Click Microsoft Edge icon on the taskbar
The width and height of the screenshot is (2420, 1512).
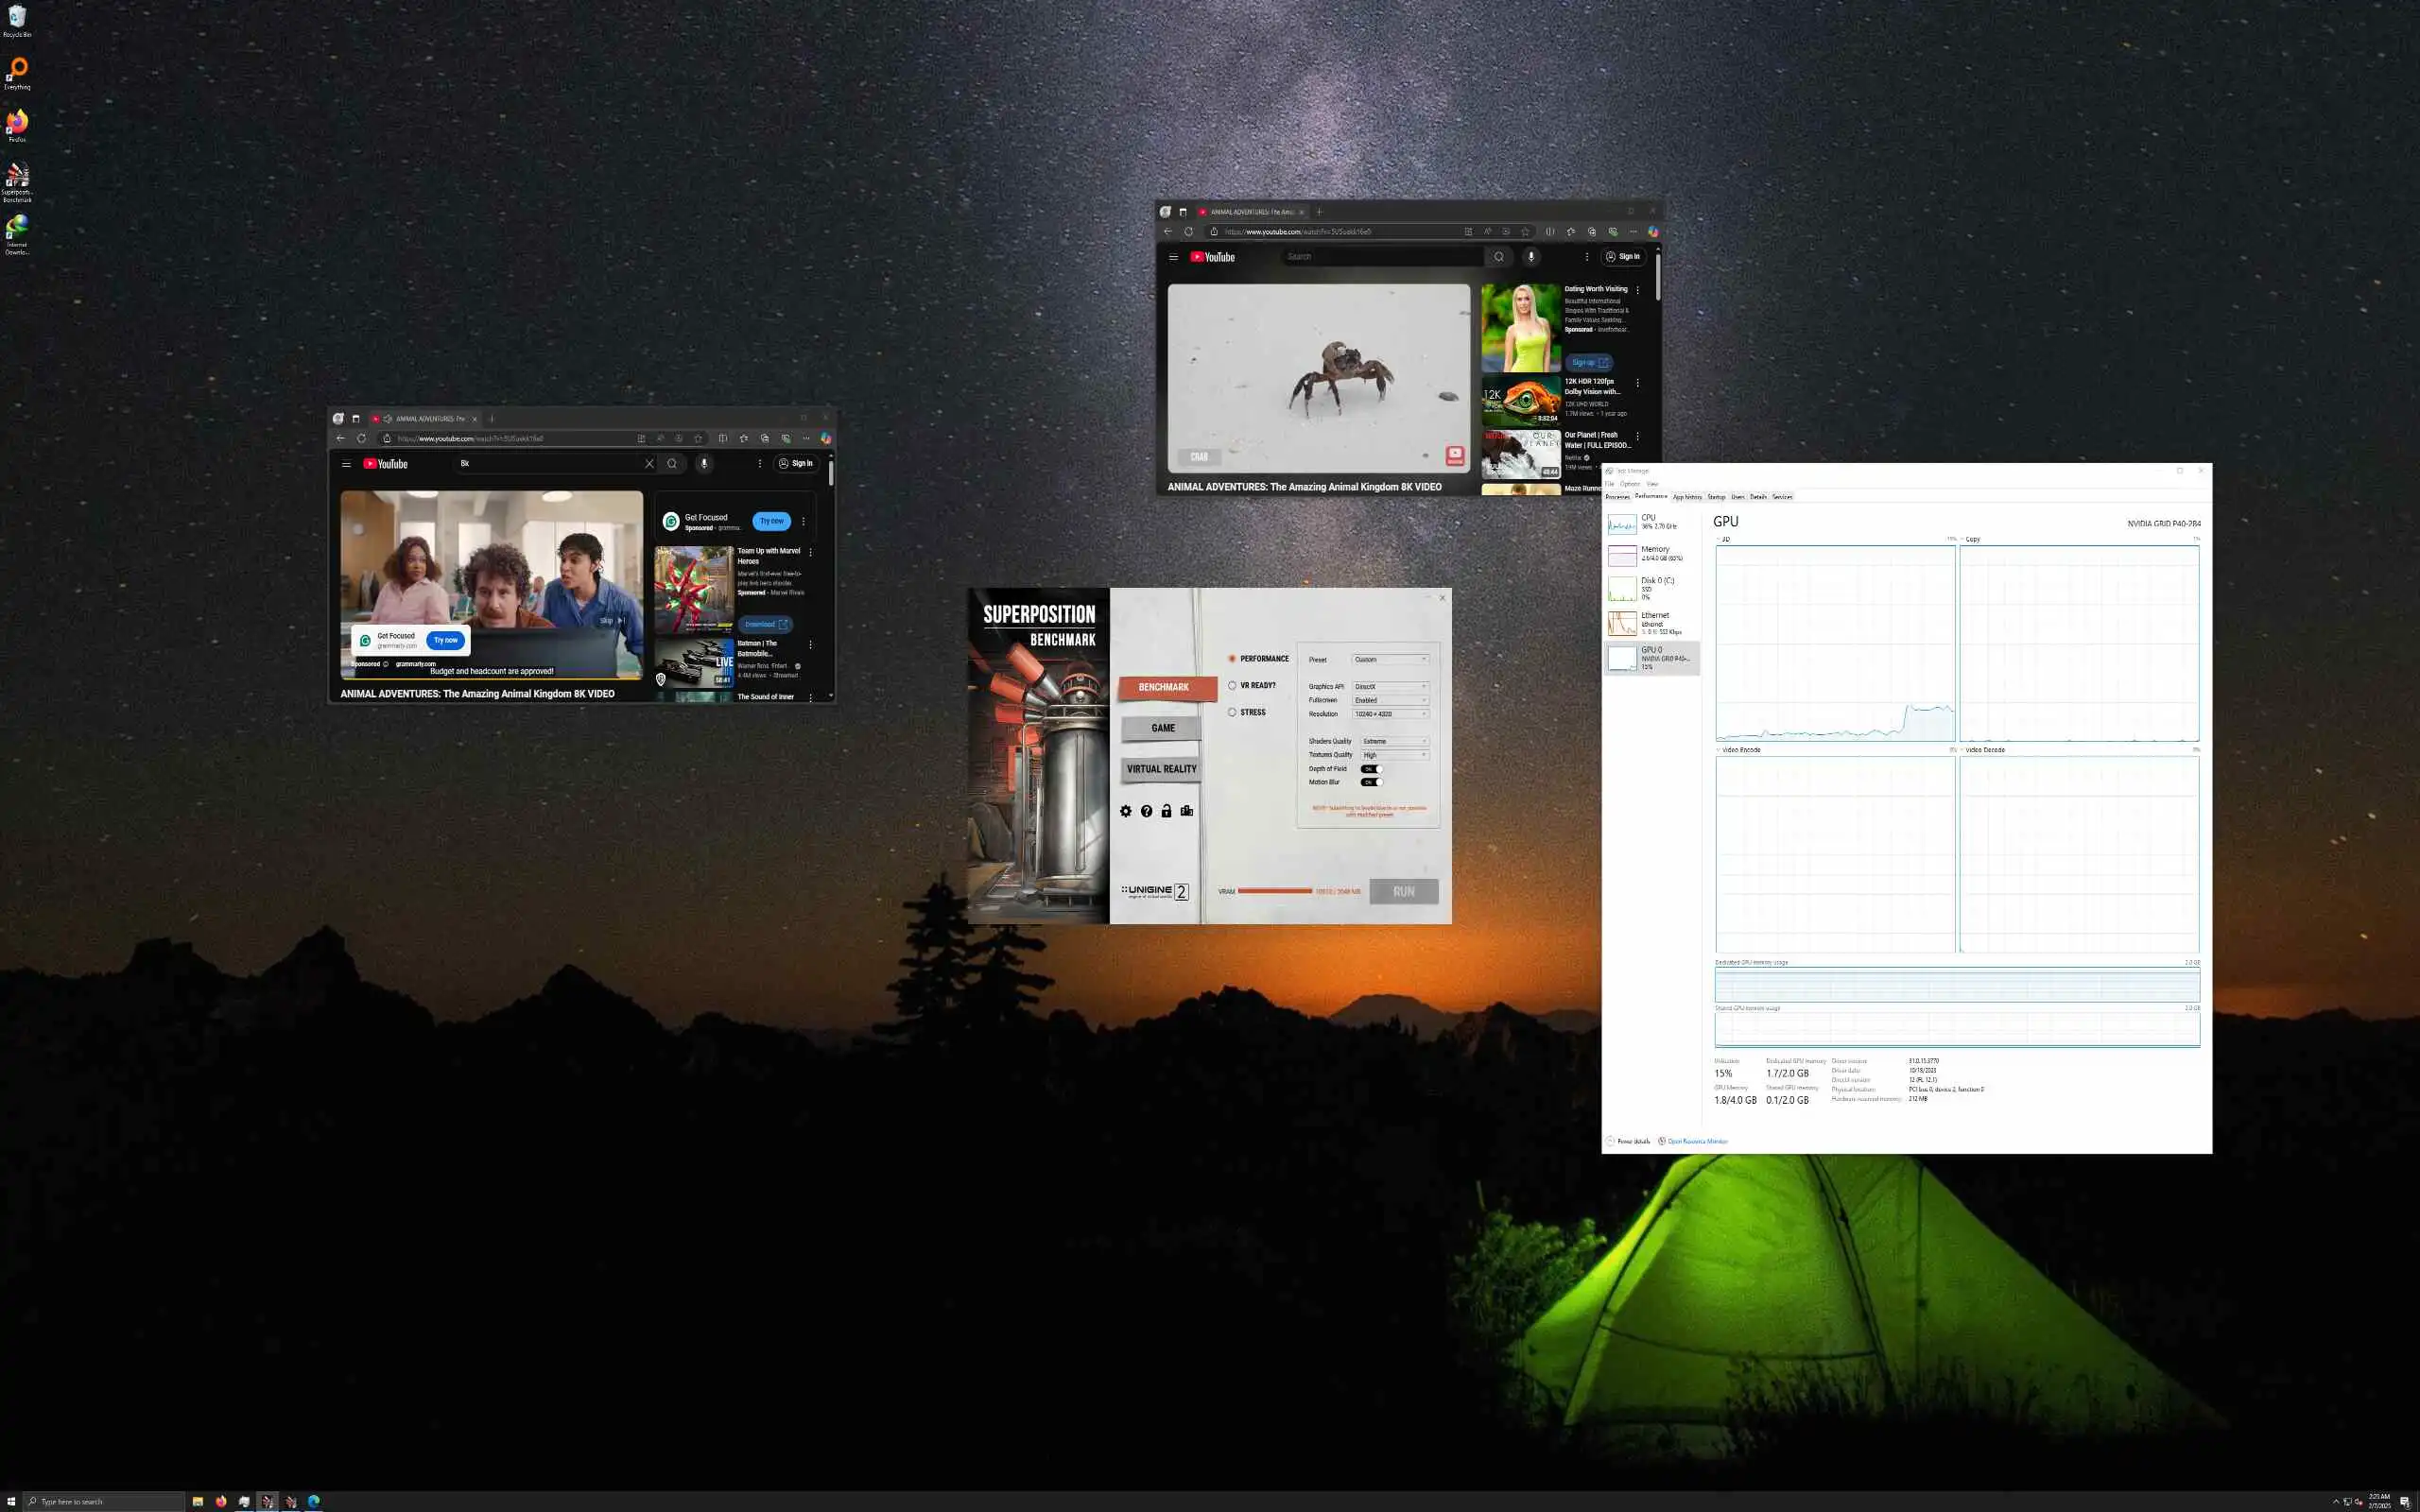[x=314, y=1501]
